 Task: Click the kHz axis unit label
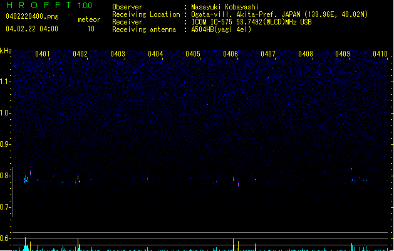[6, 51]
